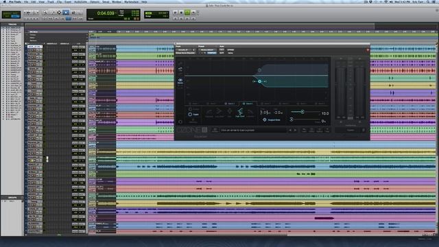This screenshot has width=439, height=247.
Task: Open the TRACKS list header menu
Action: tap(12, 25)
